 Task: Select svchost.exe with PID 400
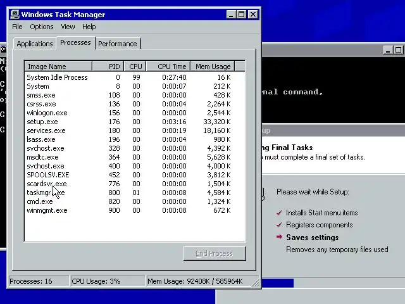(128, 166)
